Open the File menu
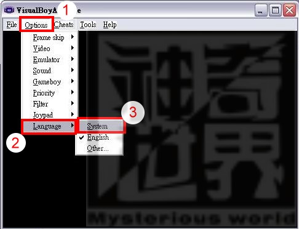The height and width of the screenshot is (229, 299). [12, 25]
